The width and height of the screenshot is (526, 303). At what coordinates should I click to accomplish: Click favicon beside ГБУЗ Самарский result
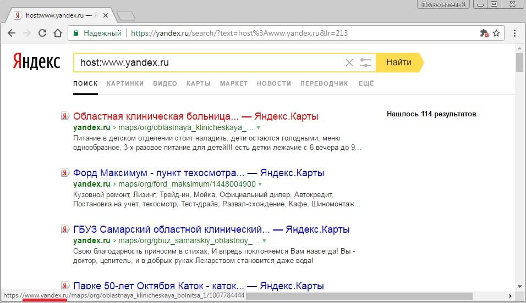[x=65, y=229]
